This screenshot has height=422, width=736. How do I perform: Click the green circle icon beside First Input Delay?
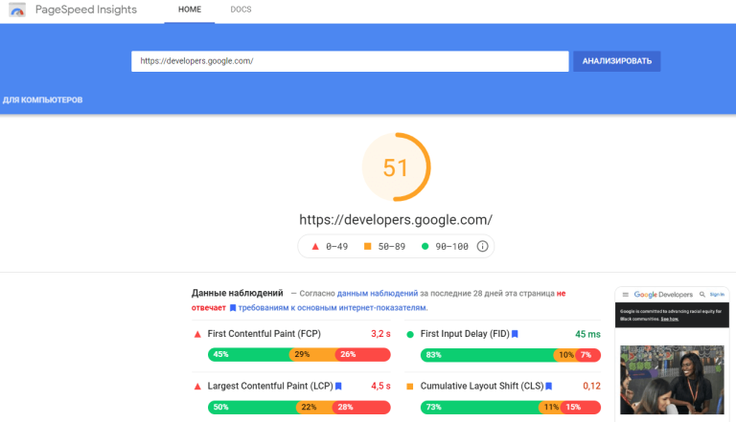point(410,334)
